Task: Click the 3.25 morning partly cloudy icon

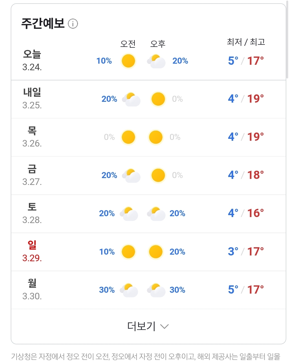Action: point(131,99)
